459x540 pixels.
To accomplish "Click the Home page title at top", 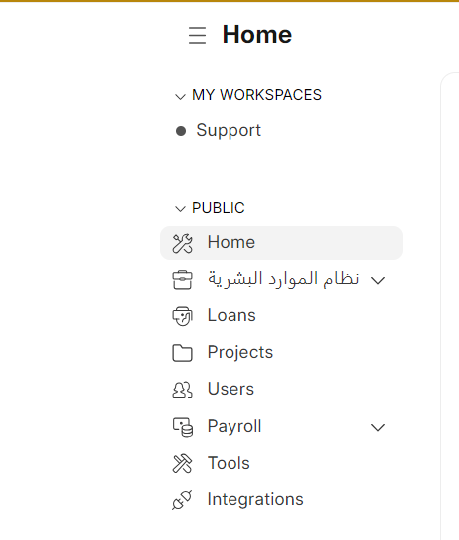I will [x=257, y=35].
